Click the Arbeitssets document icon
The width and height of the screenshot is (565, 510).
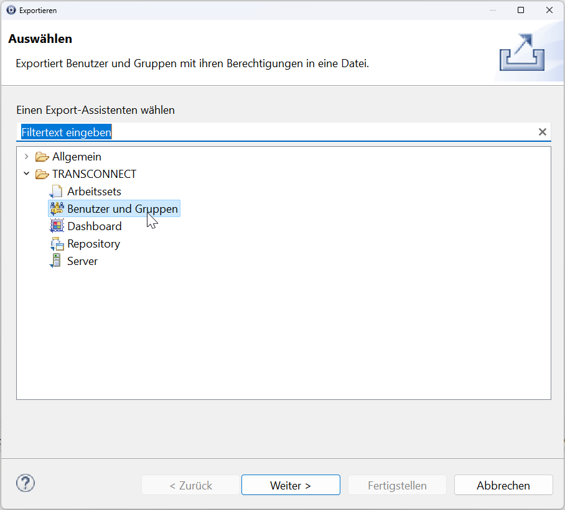pos(56,192)
